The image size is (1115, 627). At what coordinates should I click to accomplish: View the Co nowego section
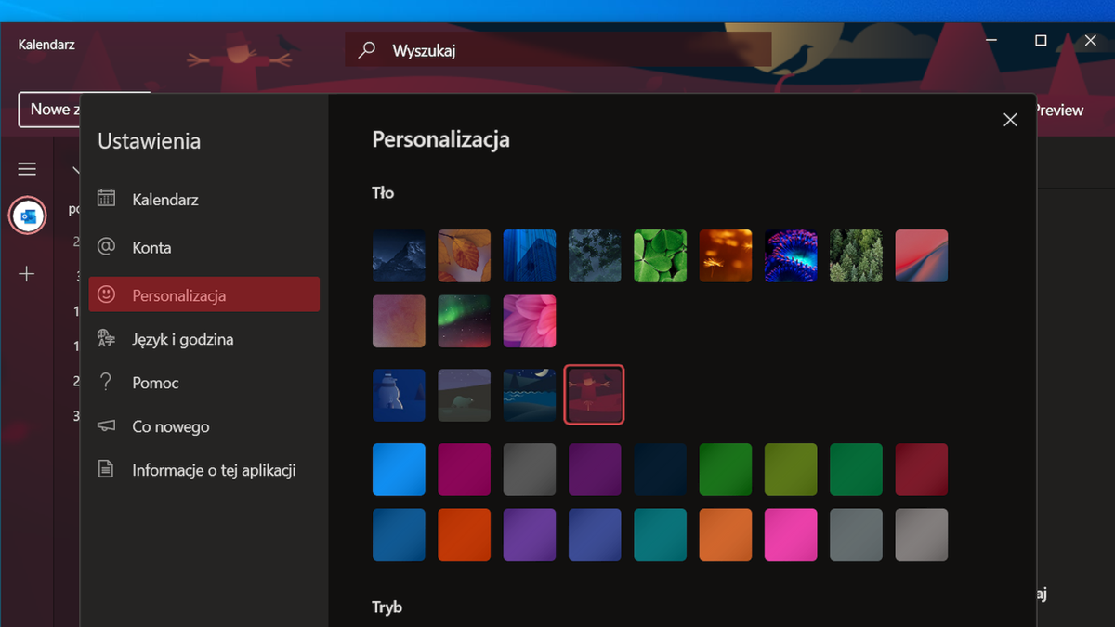tap(170, 425)
